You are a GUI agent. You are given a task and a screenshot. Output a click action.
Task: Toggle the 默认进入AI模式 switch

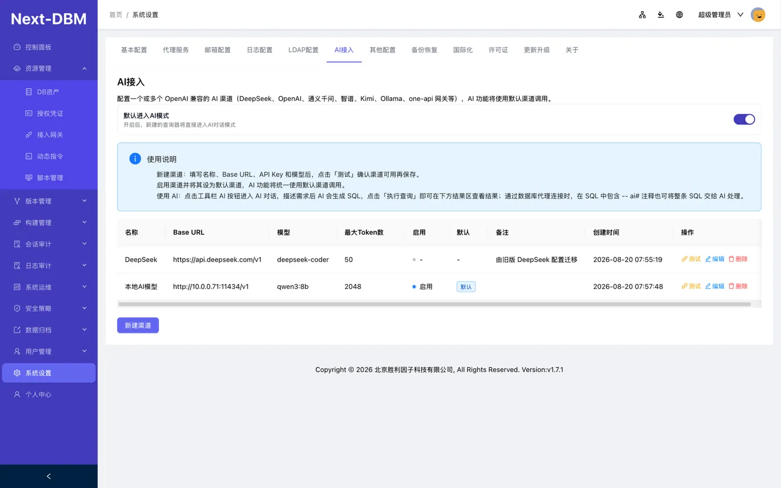pyautogui.click(x=744, y=119)
